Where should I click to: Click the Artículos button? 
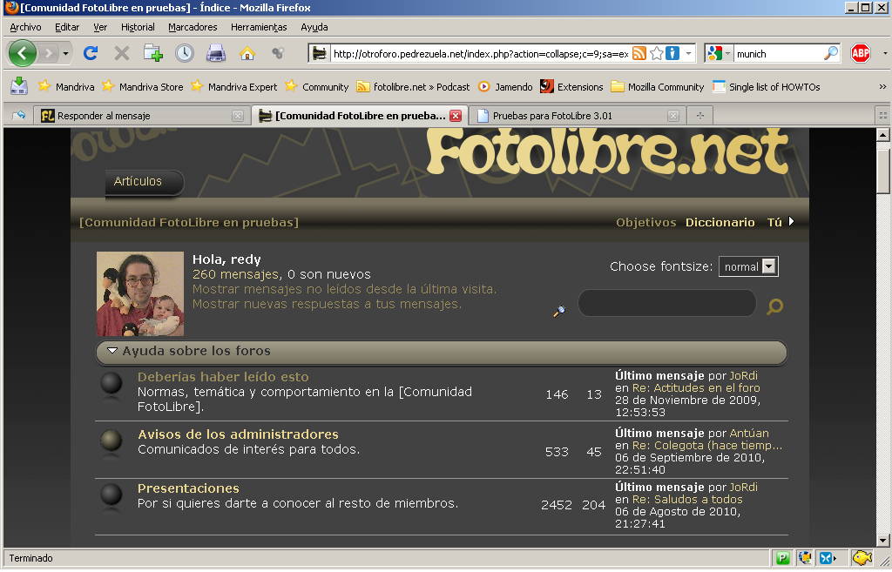point(144,182)
